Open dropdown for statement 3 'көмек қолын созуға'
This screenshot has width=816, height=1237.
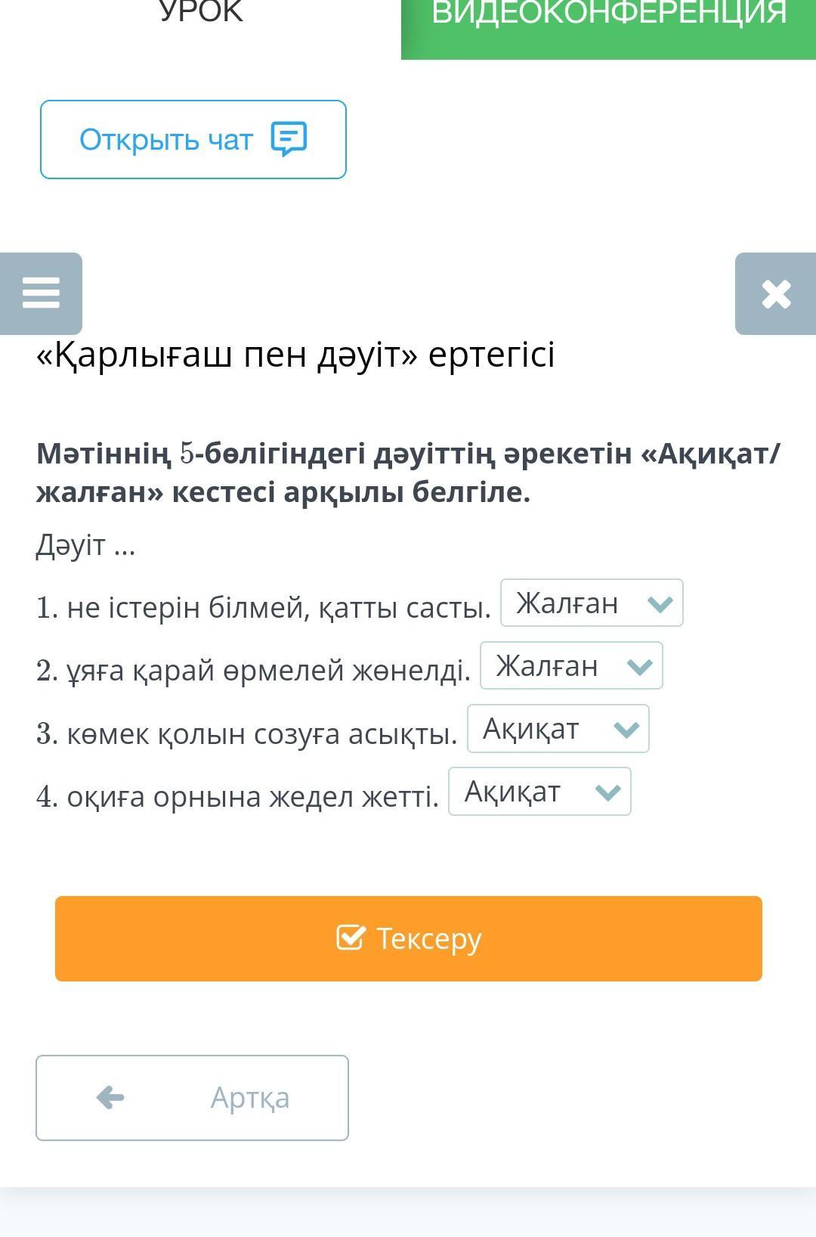click(x=558, y=728)
